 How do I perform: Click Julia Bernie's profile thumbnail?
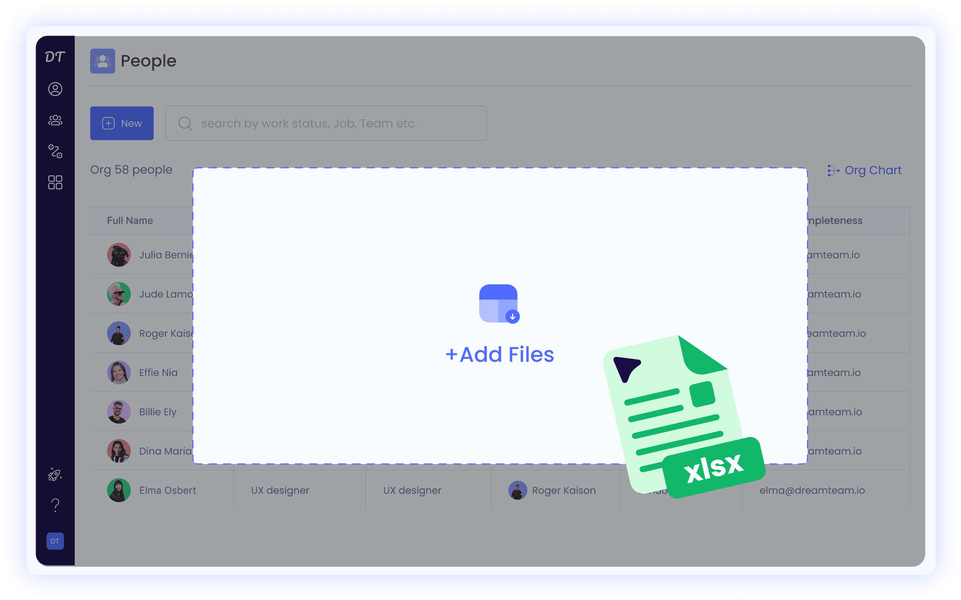(x=118, y=255)
